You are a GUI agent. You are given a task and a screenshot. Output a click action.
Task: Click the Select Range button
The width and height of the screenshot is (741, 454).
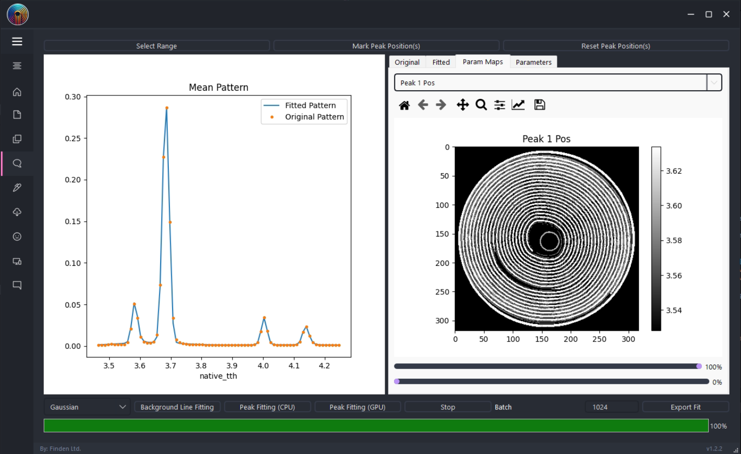click(x=156, y=46)
